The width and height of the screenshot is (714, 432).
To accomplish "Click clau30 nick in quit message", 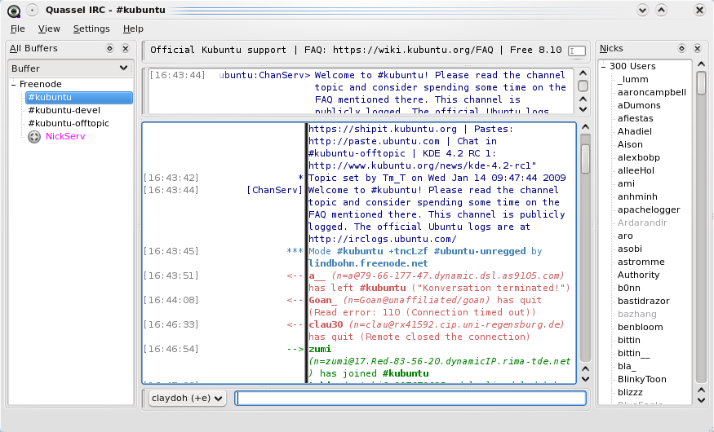I will (x=326, y=324).
